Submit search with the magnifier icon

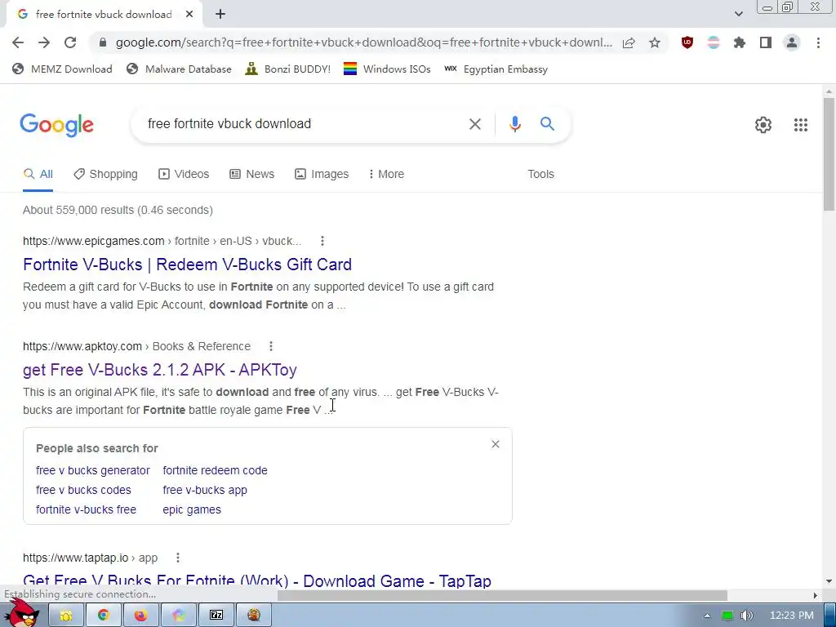coord(547,124)
